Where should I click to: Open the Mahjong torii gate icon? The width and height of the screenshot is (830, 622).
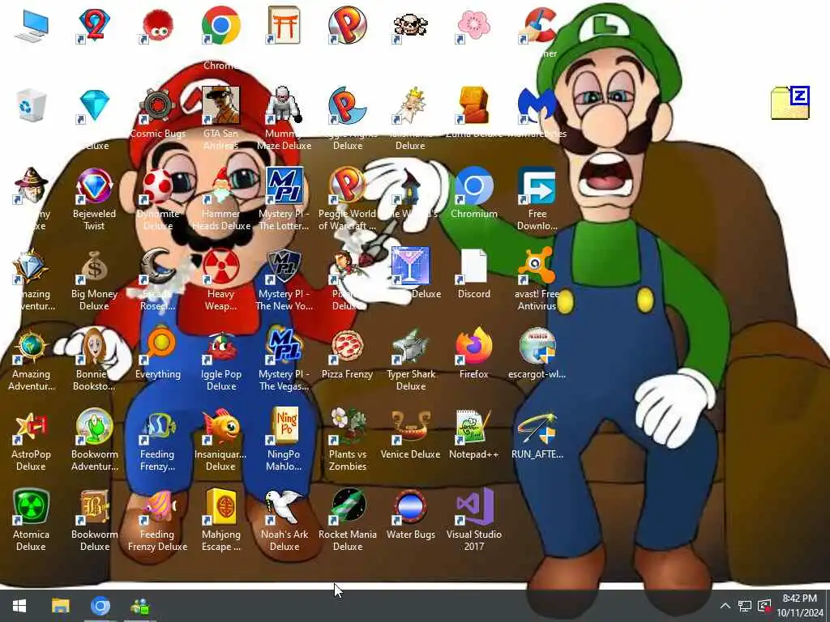(x=284, y=25)
